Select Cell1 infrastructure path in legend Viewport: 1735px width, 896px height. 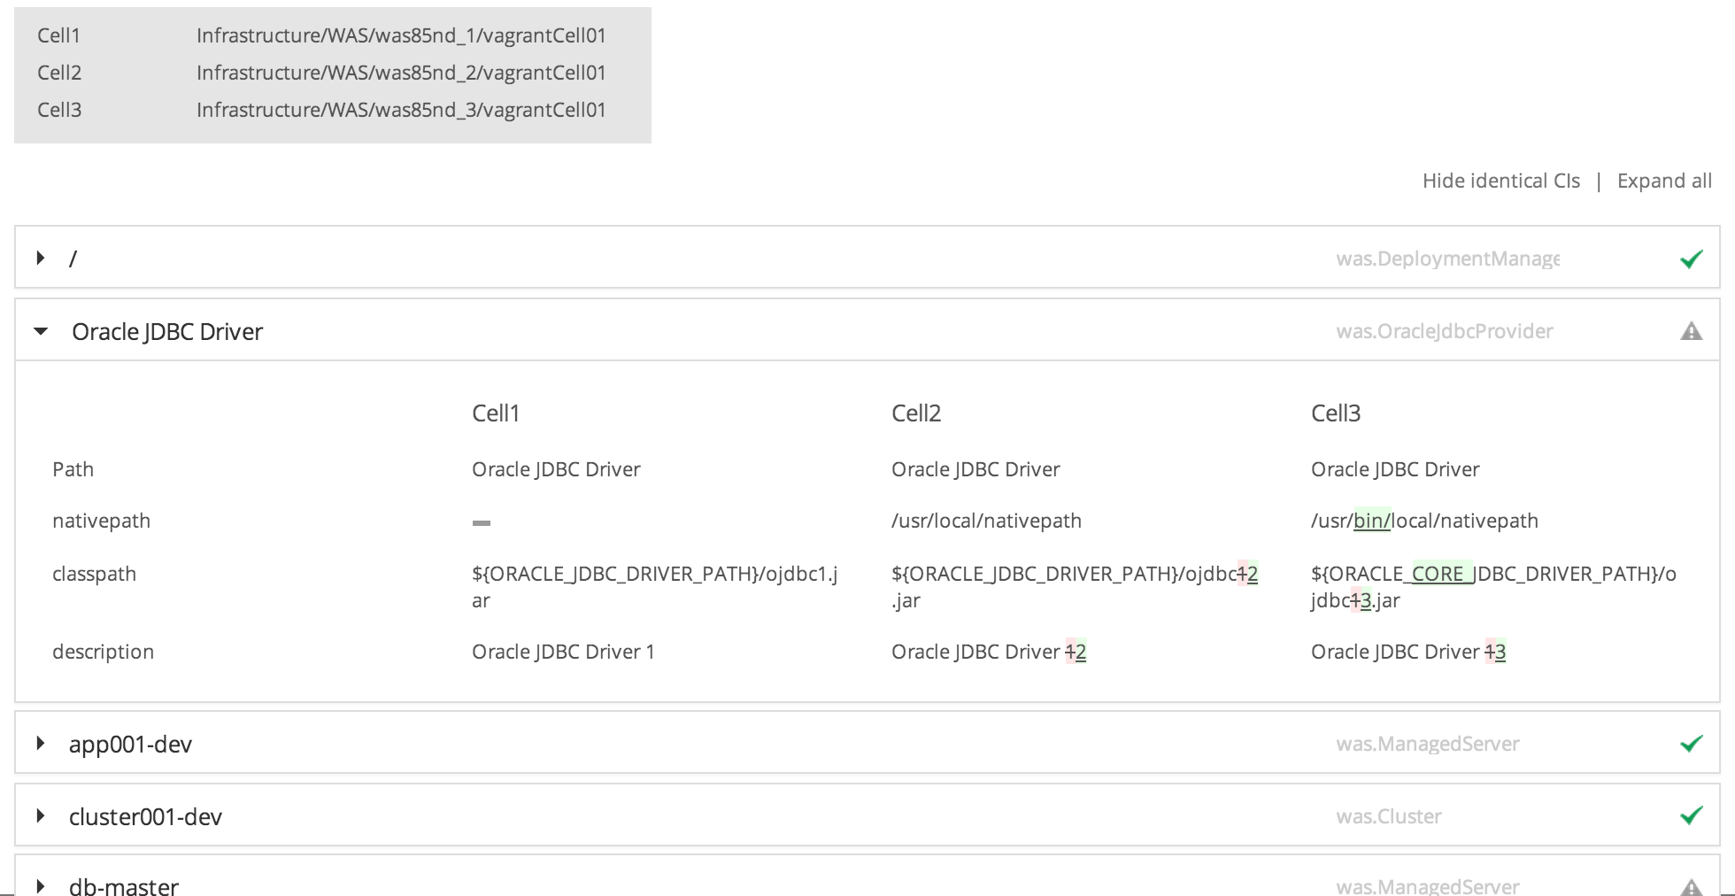401,35
